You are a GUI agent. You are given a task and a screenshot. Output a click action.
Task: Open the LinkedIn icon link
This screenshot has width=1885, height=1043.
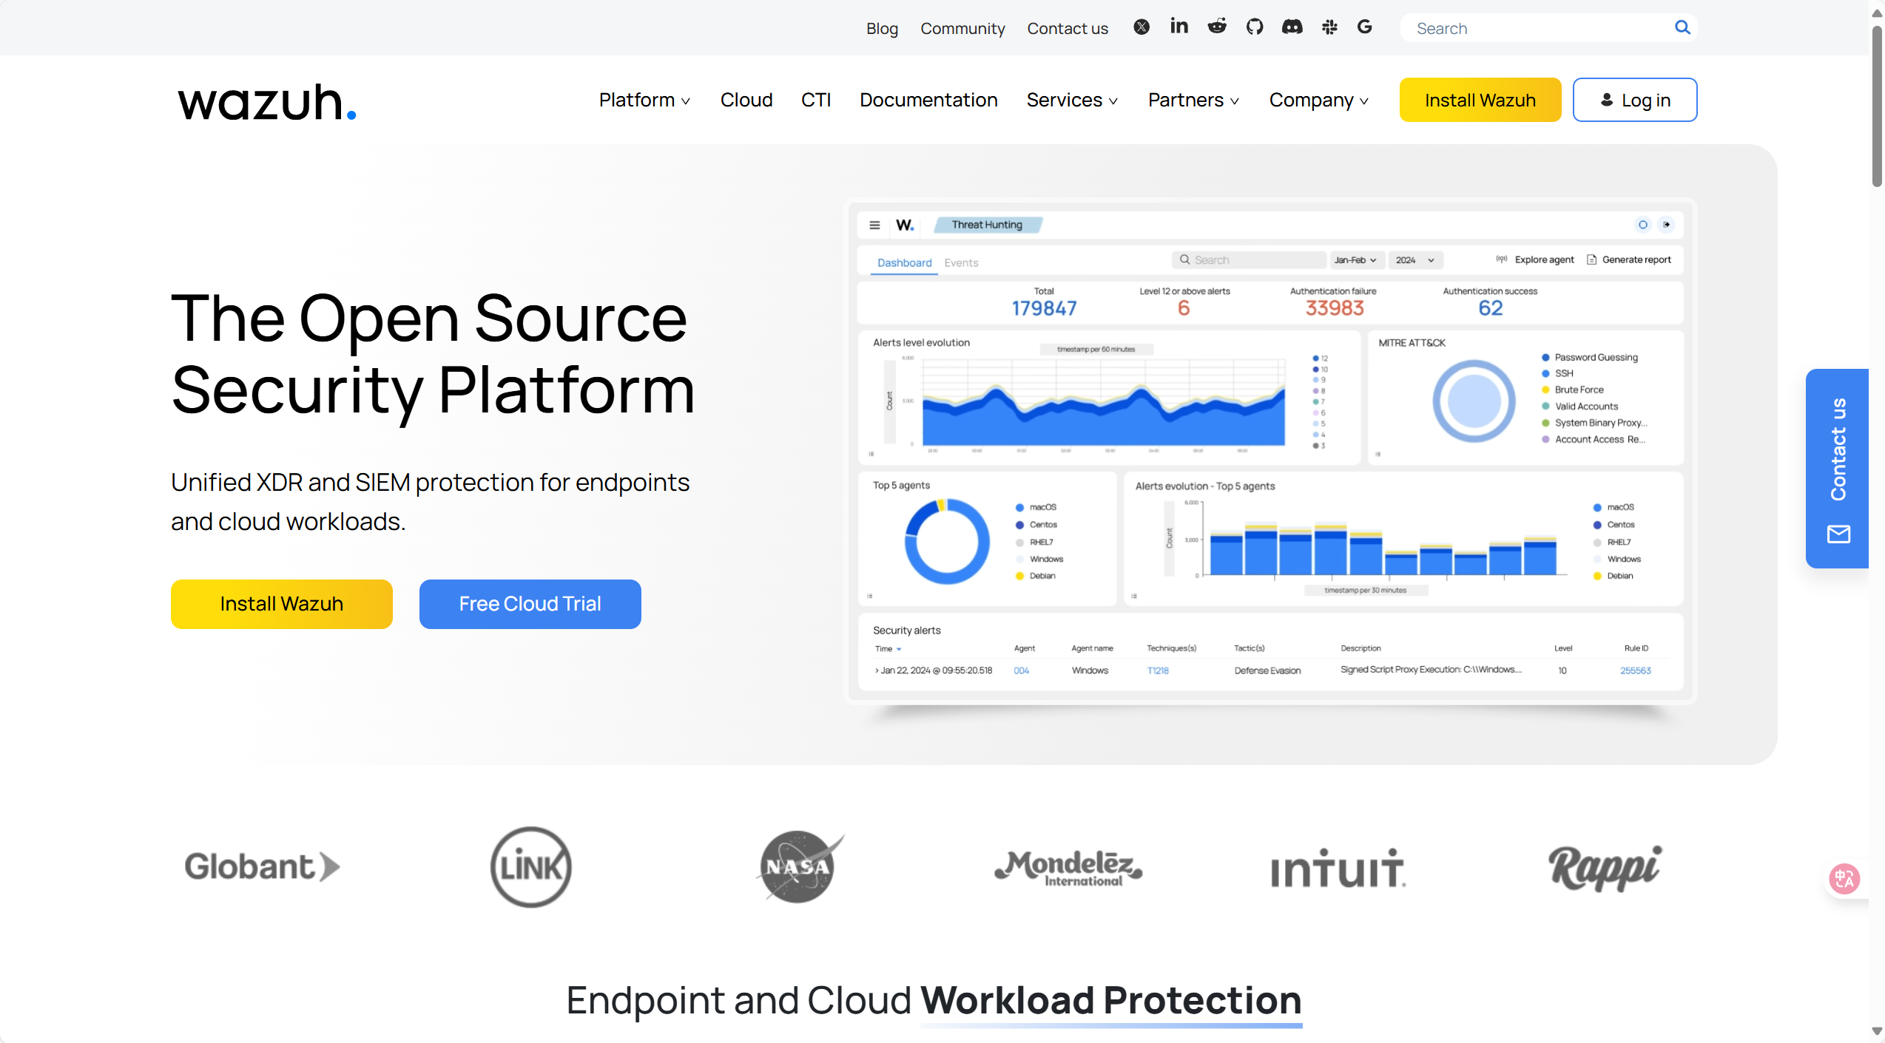(x=1179, y=27)
